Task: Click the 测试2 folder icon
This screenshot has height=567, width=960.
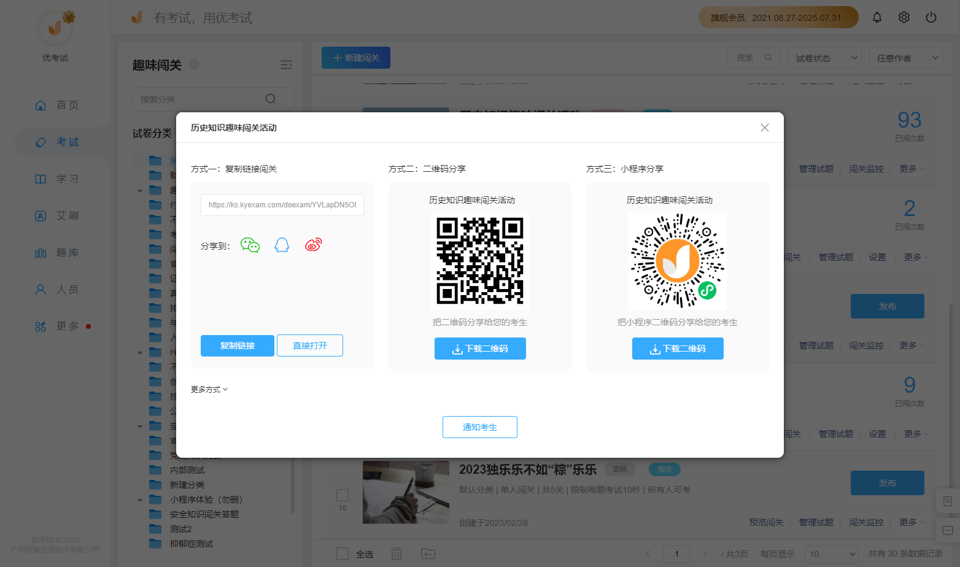Action: [x=155, y=529]
